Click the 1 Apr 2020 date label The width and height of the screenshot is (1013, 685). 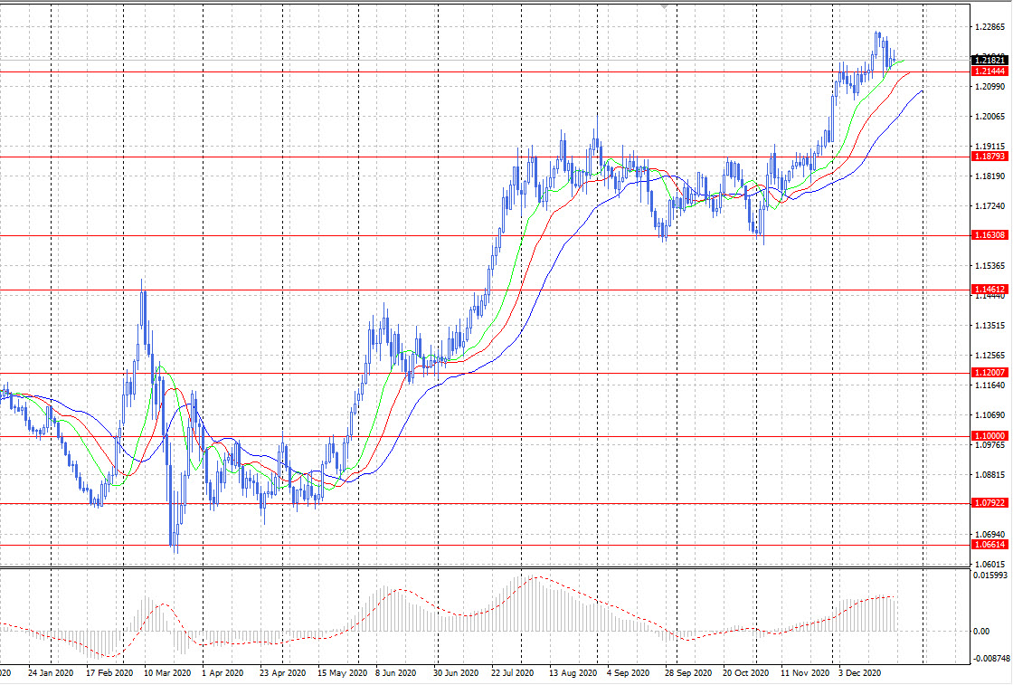pyautogui.click(x=222, y=673)
